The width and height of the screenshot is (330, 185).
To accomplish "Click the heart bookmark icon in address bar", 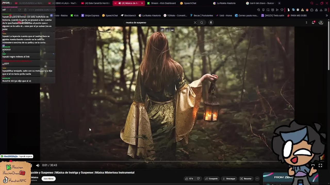I will coord(282,10).
